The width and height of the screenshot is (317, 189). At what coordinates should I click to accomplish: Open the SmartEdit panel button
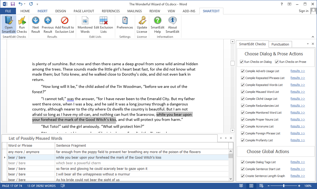pyautogui.click(x=9, y=25)
